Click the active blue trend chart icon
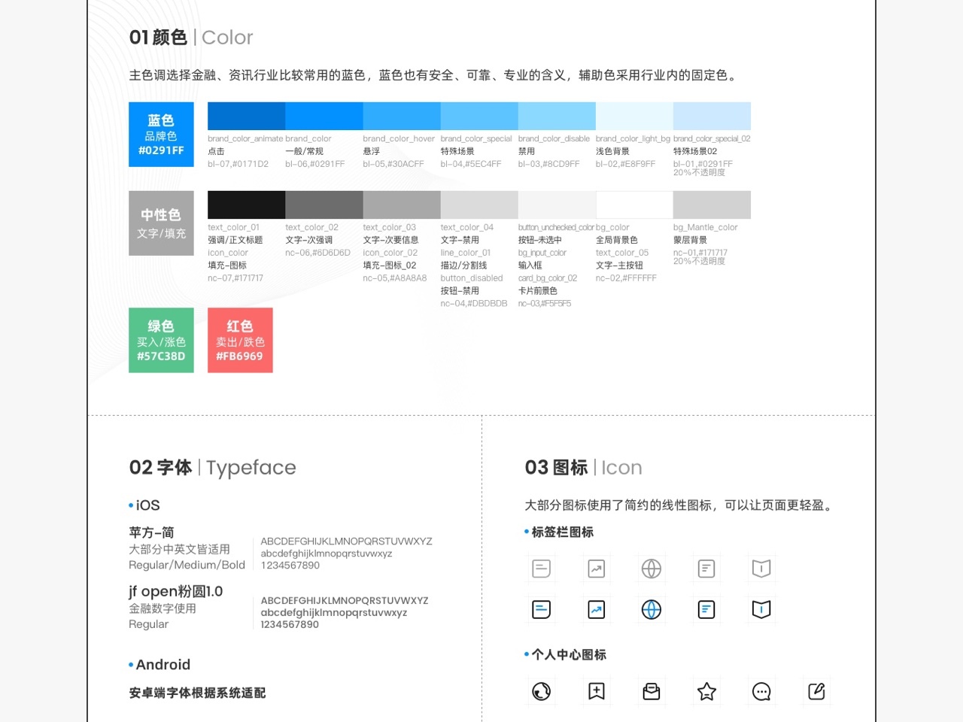The height and width of the screenshot is (722, 963). click(597, 609)
